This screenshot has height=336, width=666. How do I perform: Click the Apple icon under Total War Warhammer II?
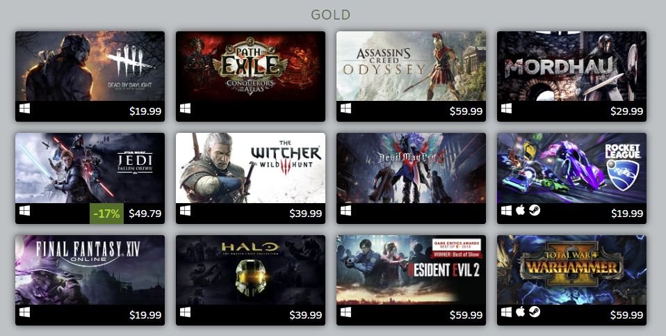pyautogui.click(x=520, y=312)
